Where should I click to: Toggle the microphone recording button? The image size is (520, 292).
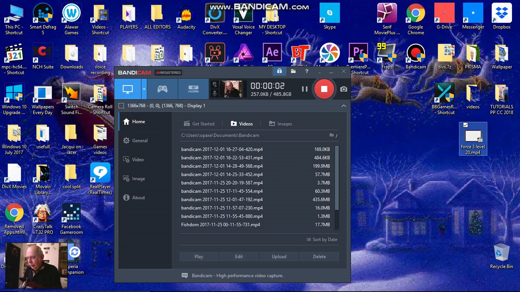click(214, 93)
